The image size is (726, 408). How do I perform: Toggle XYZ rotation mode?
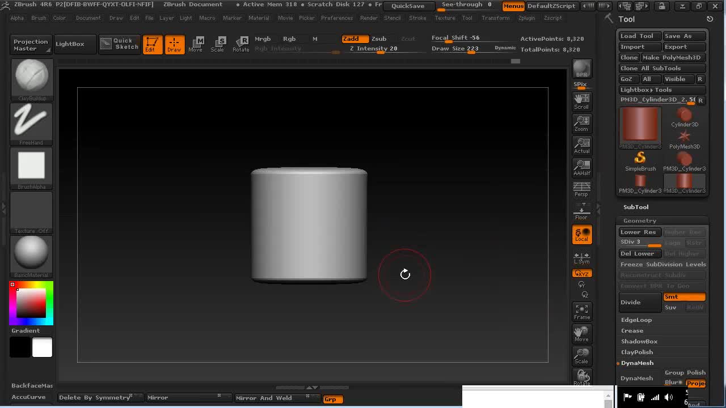tap(581, 273)
